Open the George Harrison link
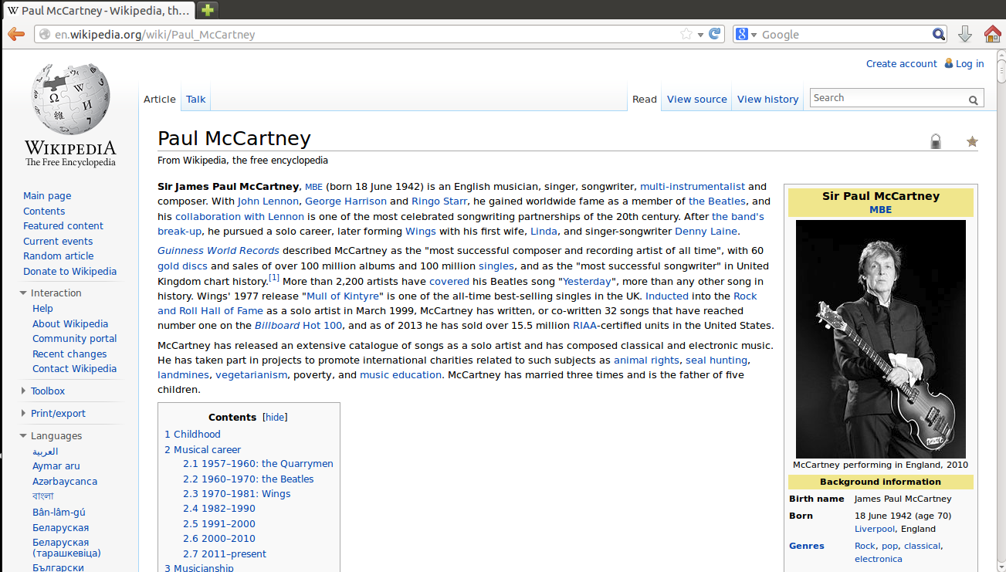Screen dimensions: 1006x572 (346, 201)
